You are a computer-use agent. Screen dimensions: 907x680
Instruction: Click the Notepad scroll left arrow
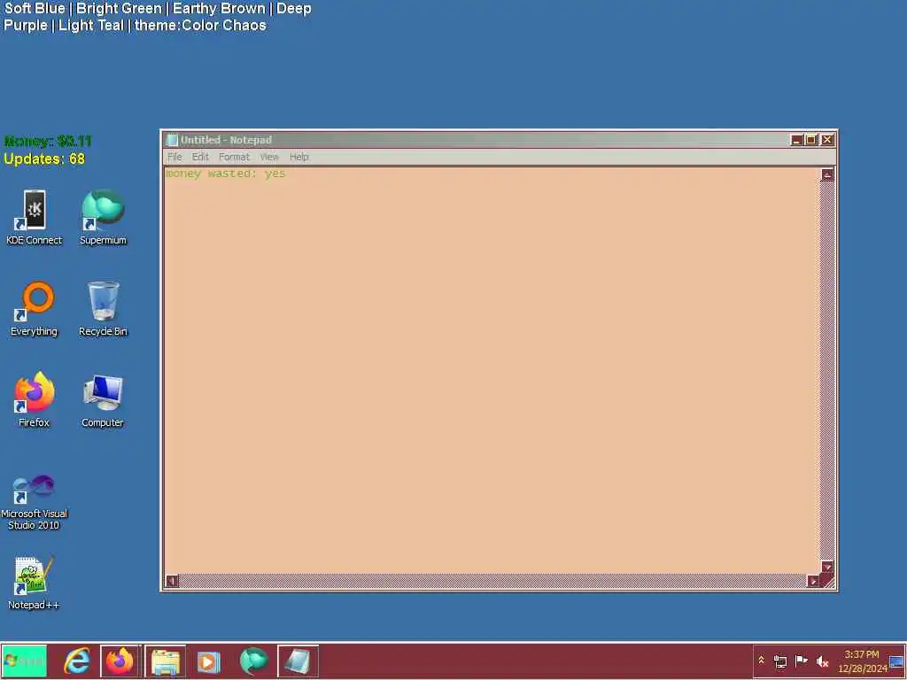pos(173,581)
